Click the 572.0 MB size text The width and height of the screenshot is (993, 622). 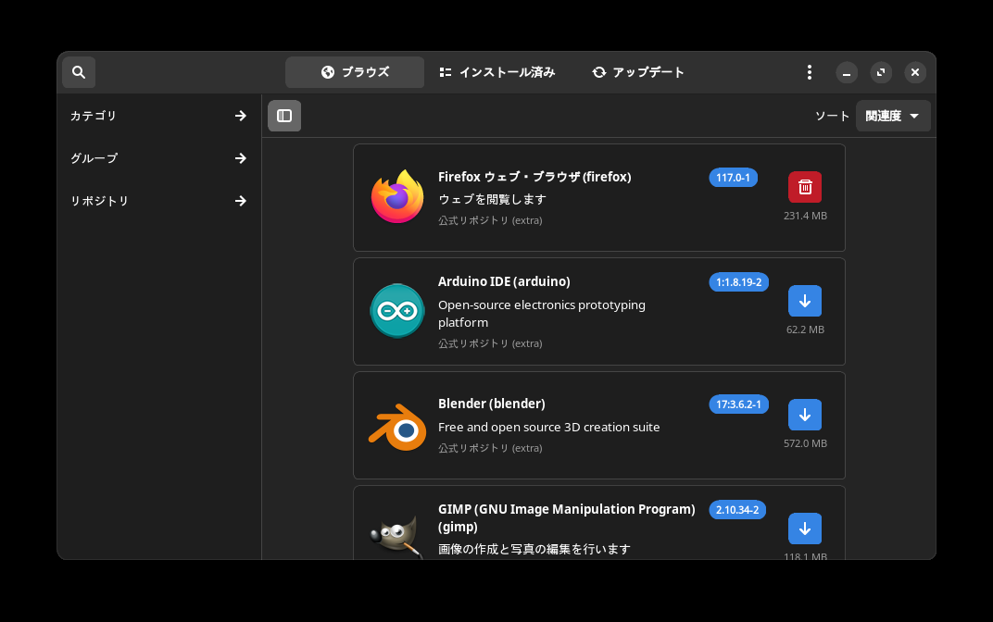(805, 443)
